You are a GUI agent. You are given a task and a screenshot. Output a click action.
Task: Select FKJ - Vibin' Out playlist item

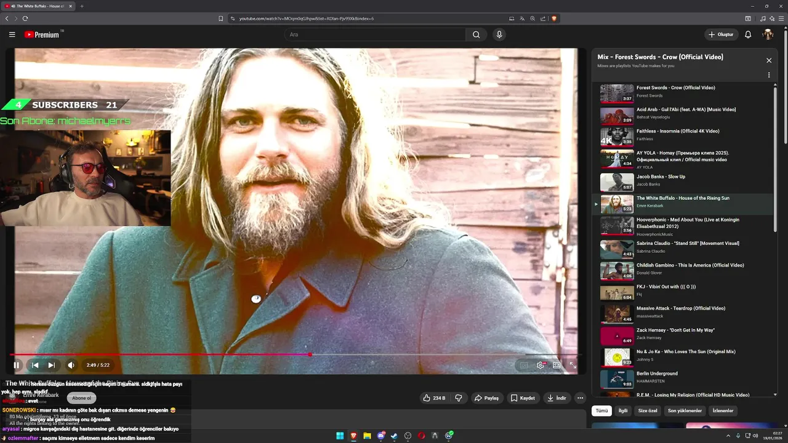pos(683,292)
